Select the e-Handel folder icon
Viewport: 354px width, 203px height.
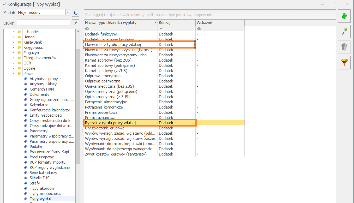(19, 32)
